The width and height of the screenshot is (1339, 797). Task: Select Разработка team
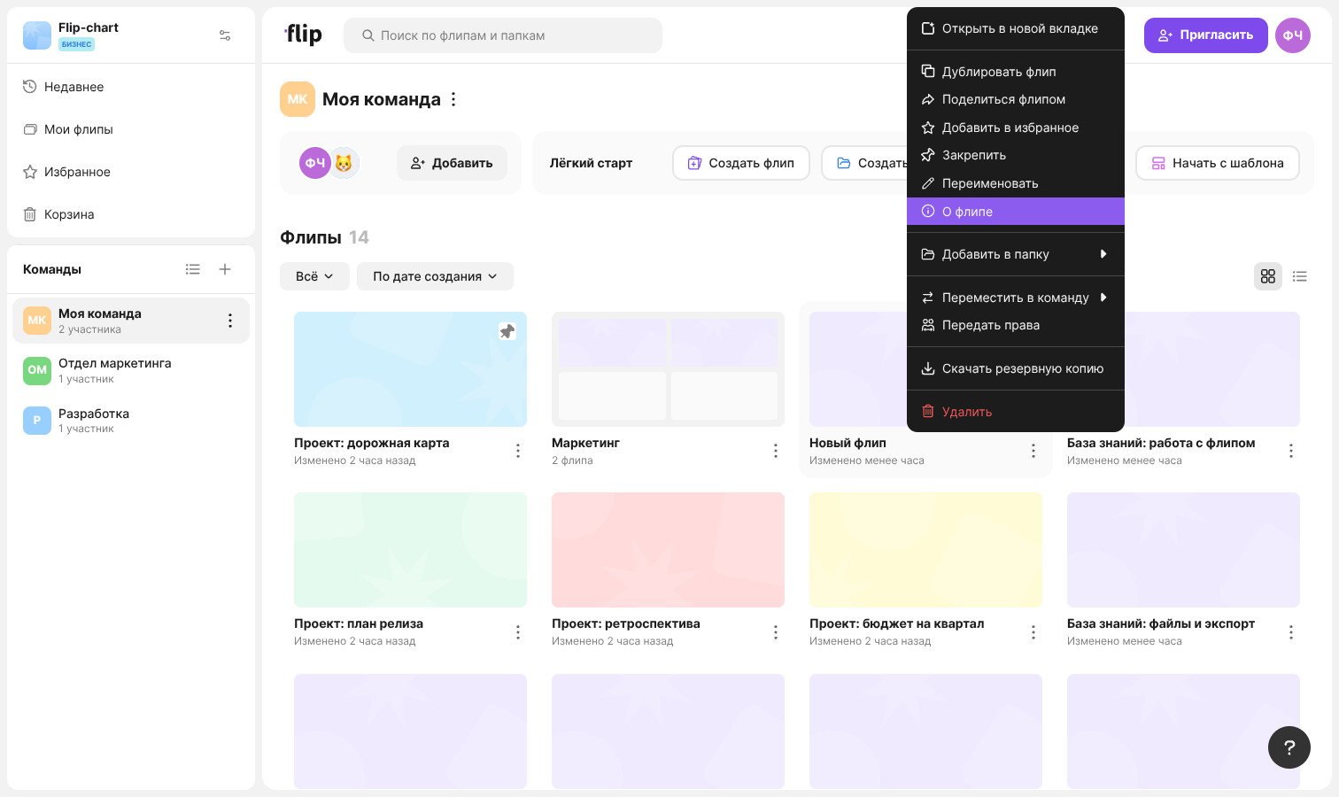131,421
